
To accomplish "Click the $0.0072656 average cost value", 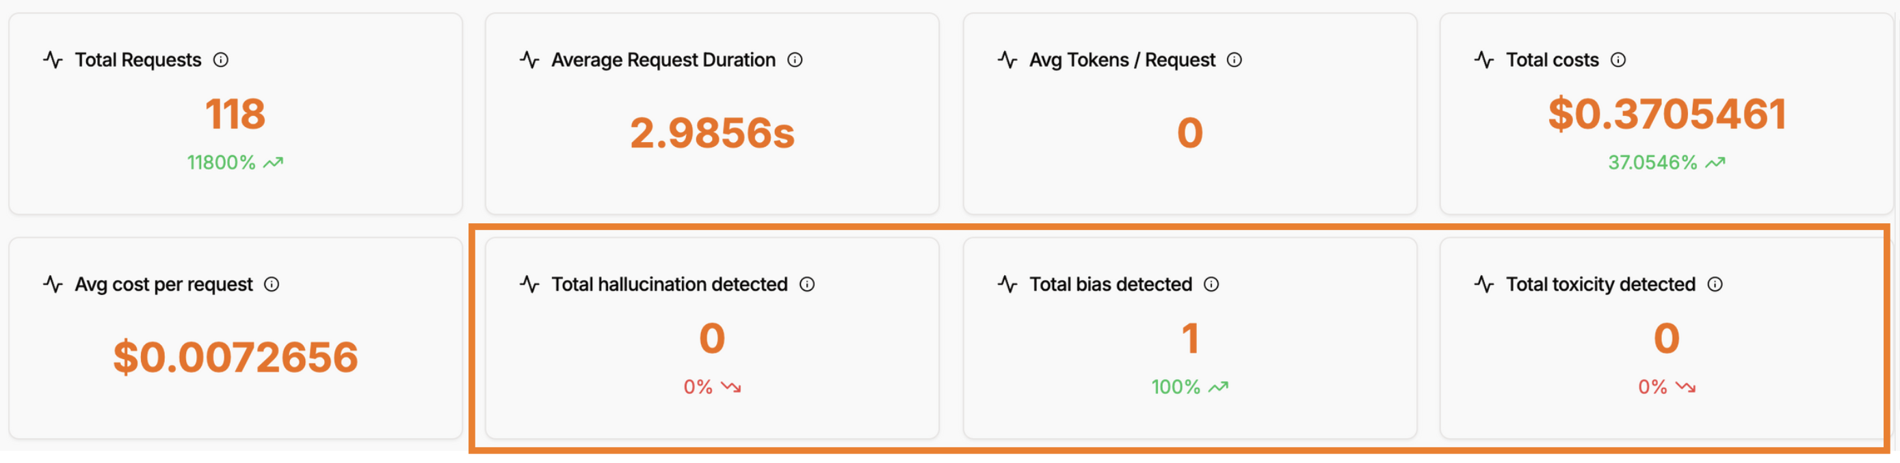I will [x=235, y=358].
